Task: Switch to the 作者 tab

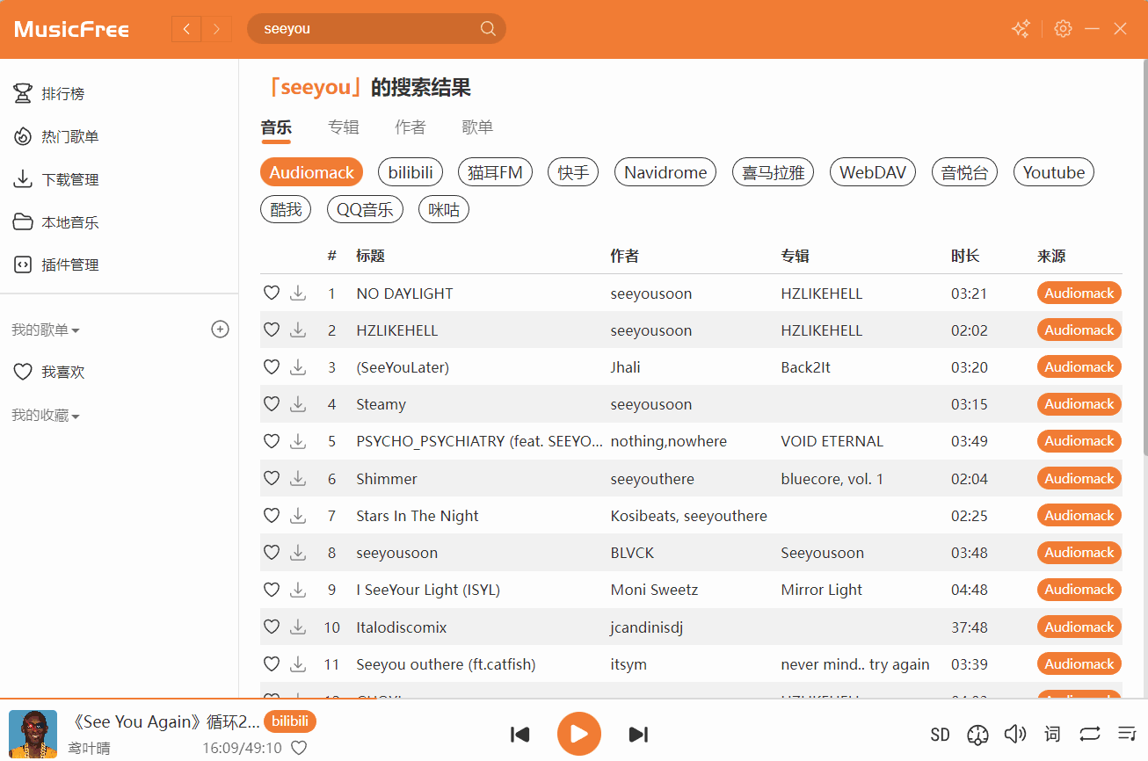Action: (411, 127)
